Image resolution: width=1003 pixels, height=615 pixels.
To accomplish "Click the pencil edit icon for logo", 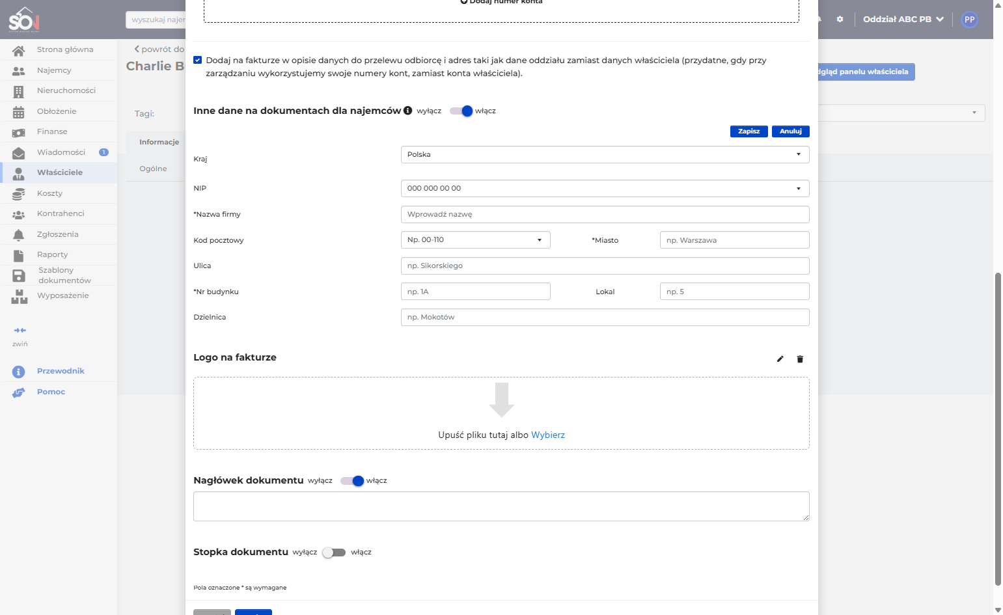I will (x=780, y=359).
